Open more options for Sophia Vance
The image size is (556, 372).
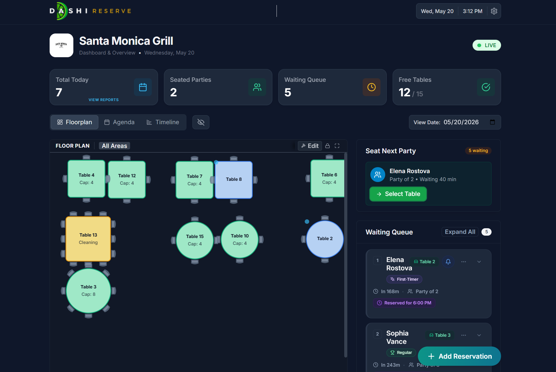pyautogui.click(x=464, y=335)
